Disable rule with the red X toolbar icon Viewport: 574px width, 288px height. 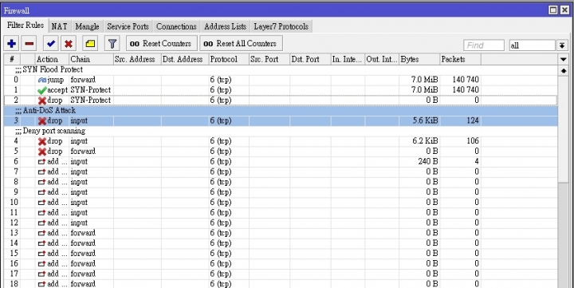(x=69, y=44)
